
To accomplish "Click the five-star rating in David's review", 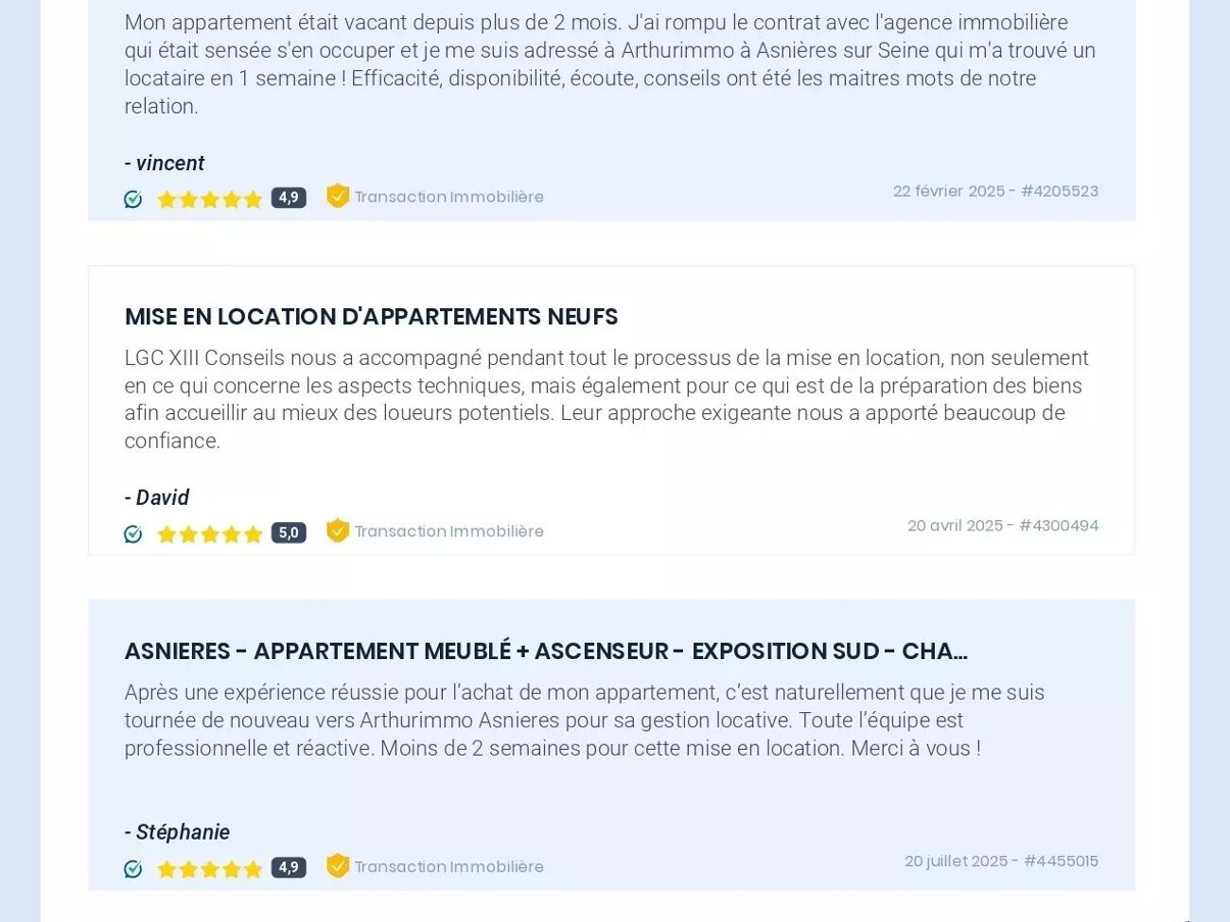I will [x=209, y=534].
